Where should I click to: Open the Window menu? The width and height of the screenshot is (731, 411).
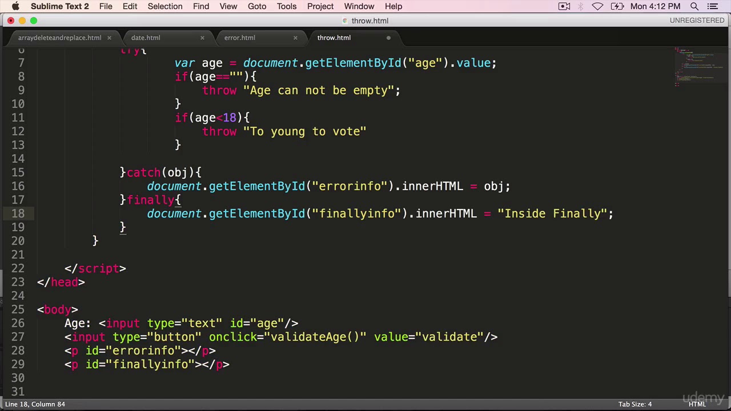359,6
